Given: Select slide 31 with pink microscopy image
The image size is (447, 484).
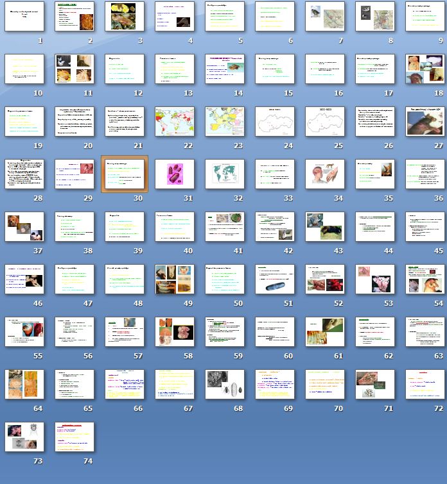Looking at the screenshot, I should [175, 174].
